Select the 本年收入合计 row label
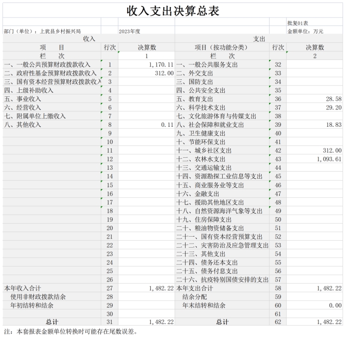346x337 pixels. coord(22,288)
